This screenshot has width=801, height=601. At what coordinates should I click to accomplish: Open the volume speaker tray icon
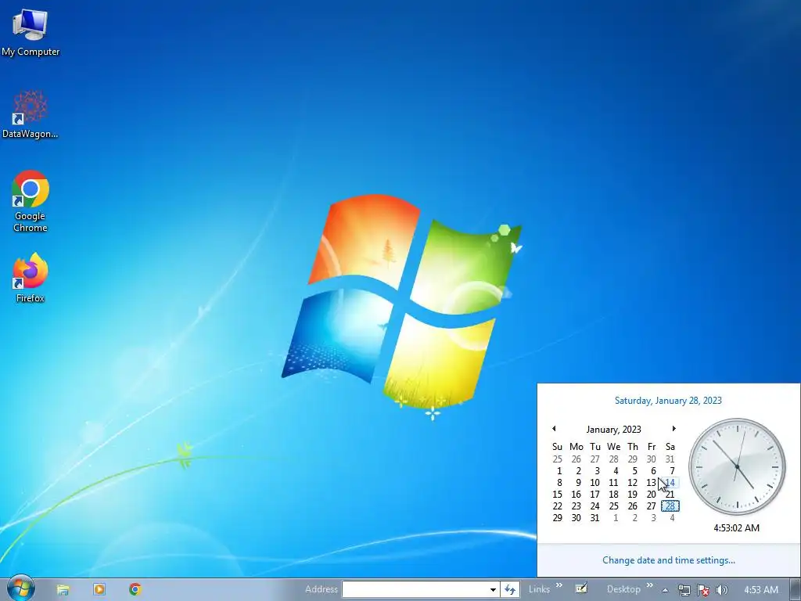[722, 590]
